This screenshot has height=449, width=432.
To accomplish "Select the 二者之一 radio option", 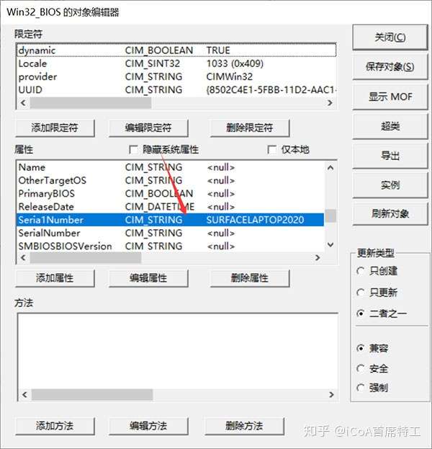I will (361, 314).
